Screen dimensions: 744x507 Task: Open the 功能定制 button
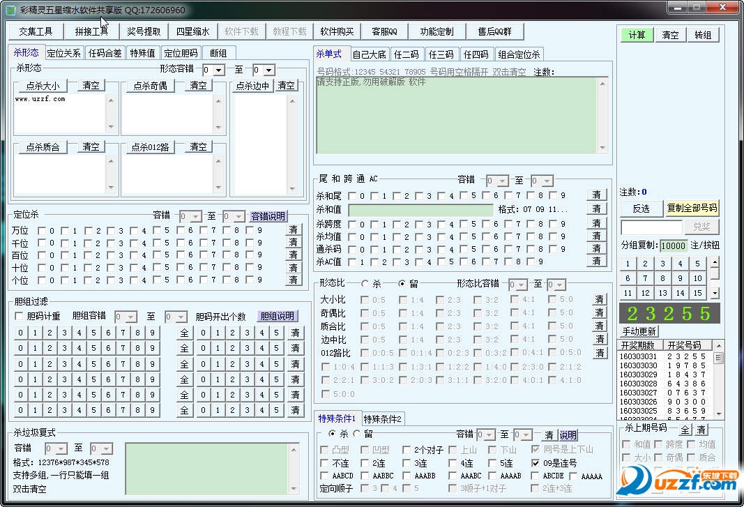(436, 32)
